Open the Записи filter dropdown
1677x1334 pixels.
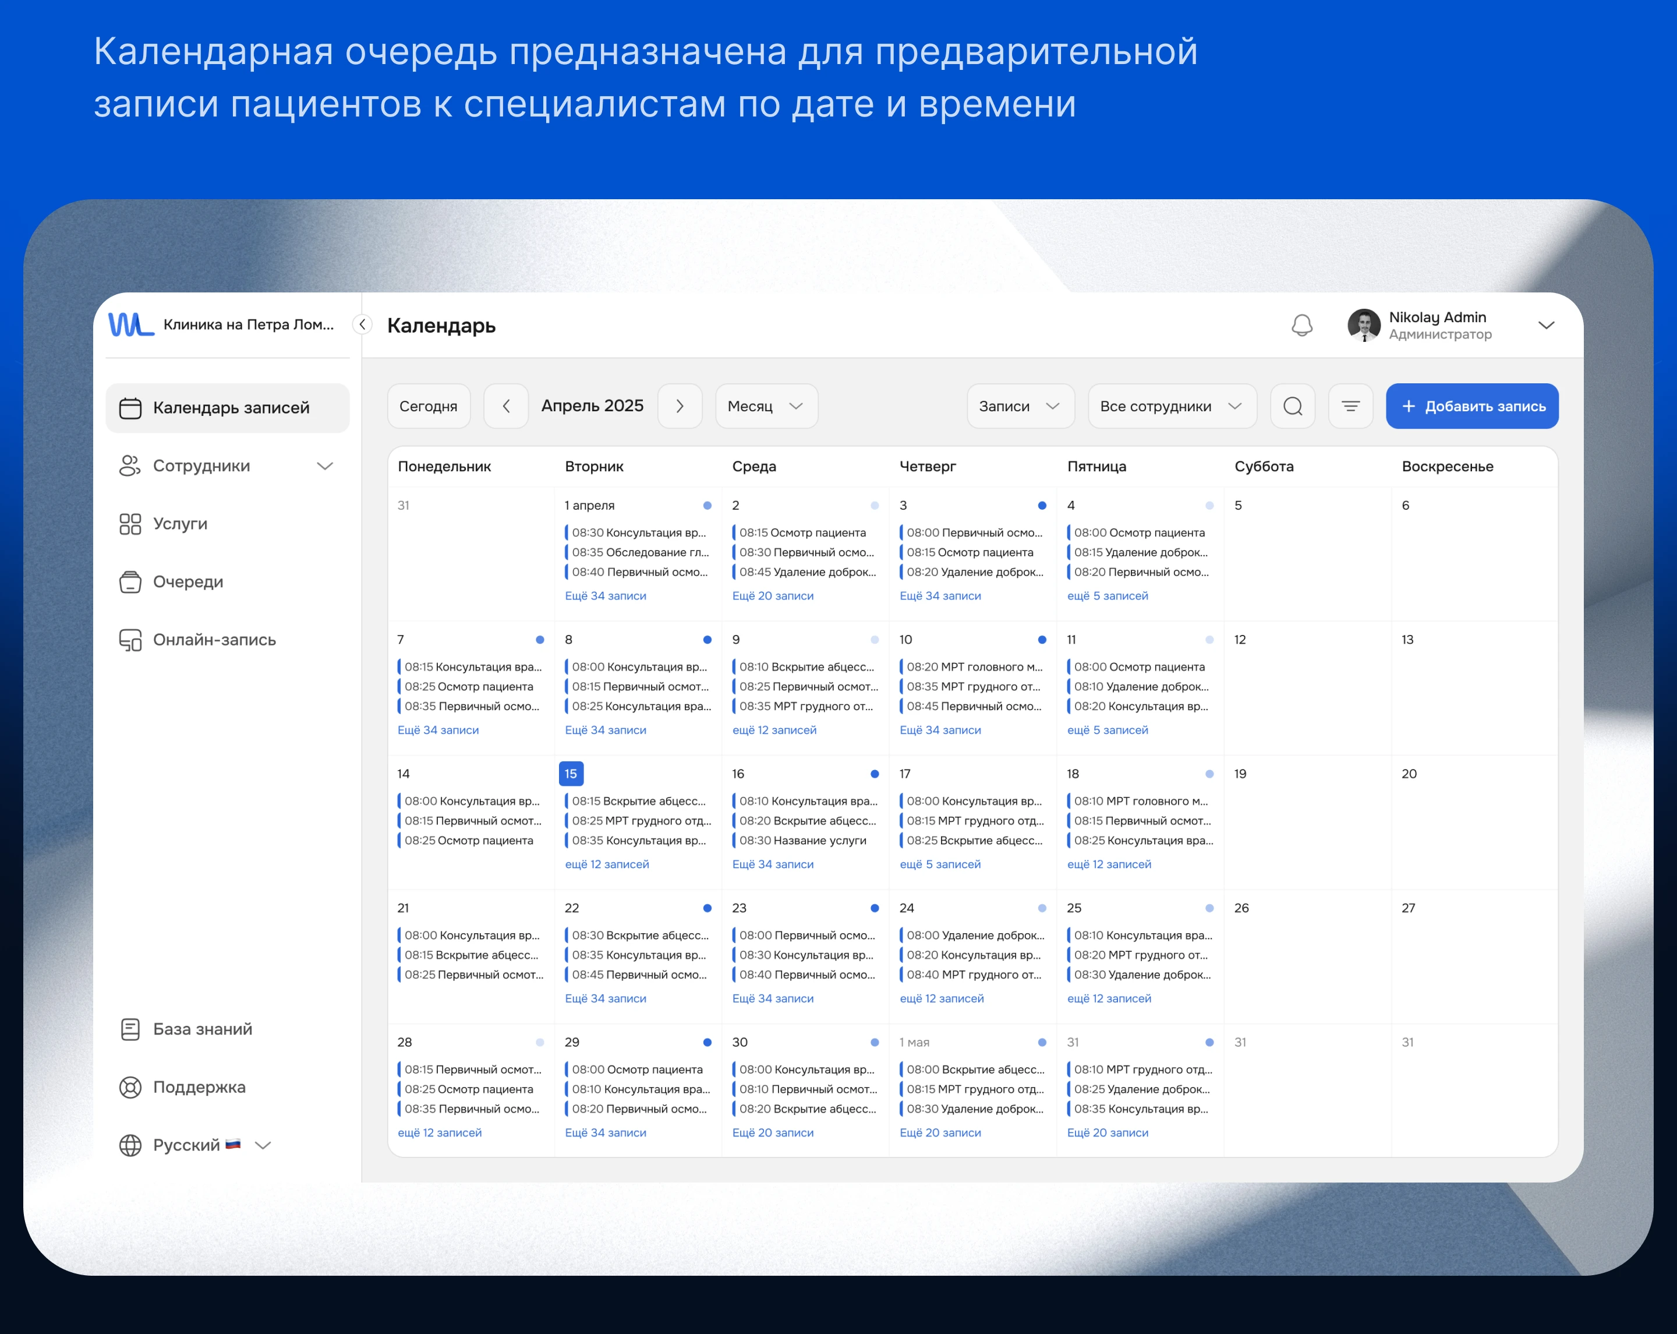pyautogui.click(x=1021, y=405)
